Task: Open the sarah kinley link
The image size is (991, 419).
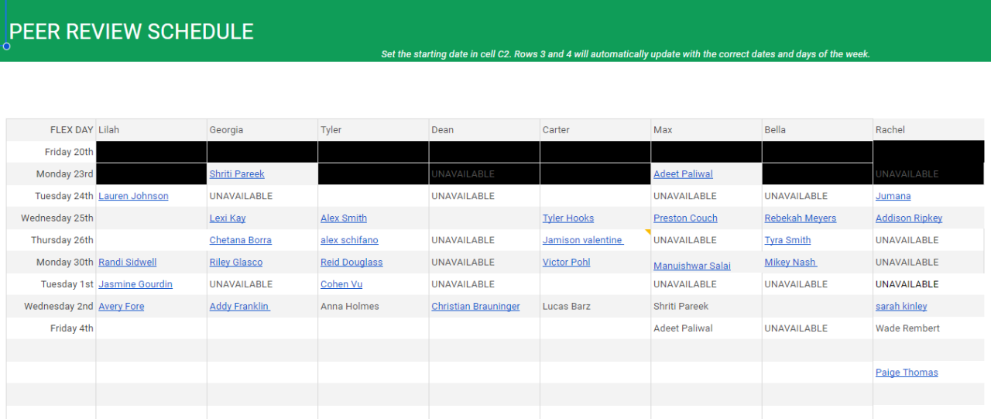Action: [x=901, y=307]
